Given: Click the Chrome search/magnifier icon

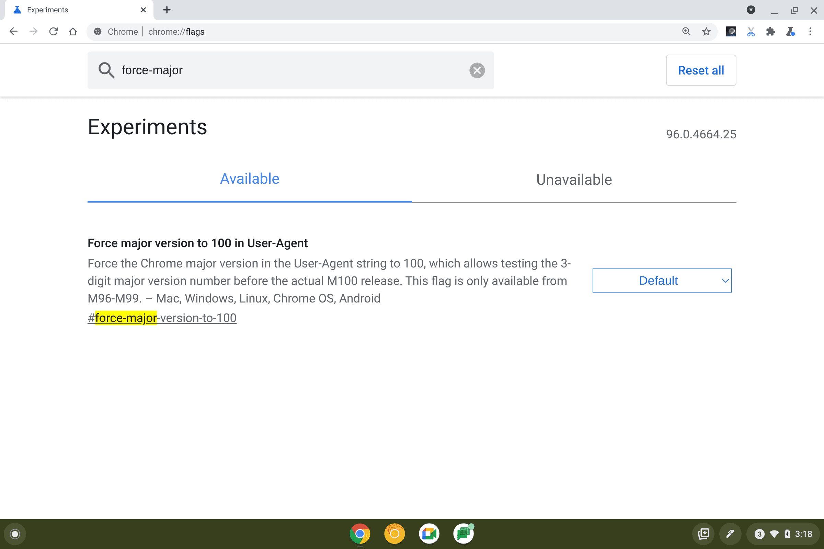Looking at the screenshot, I should (686, 32).
